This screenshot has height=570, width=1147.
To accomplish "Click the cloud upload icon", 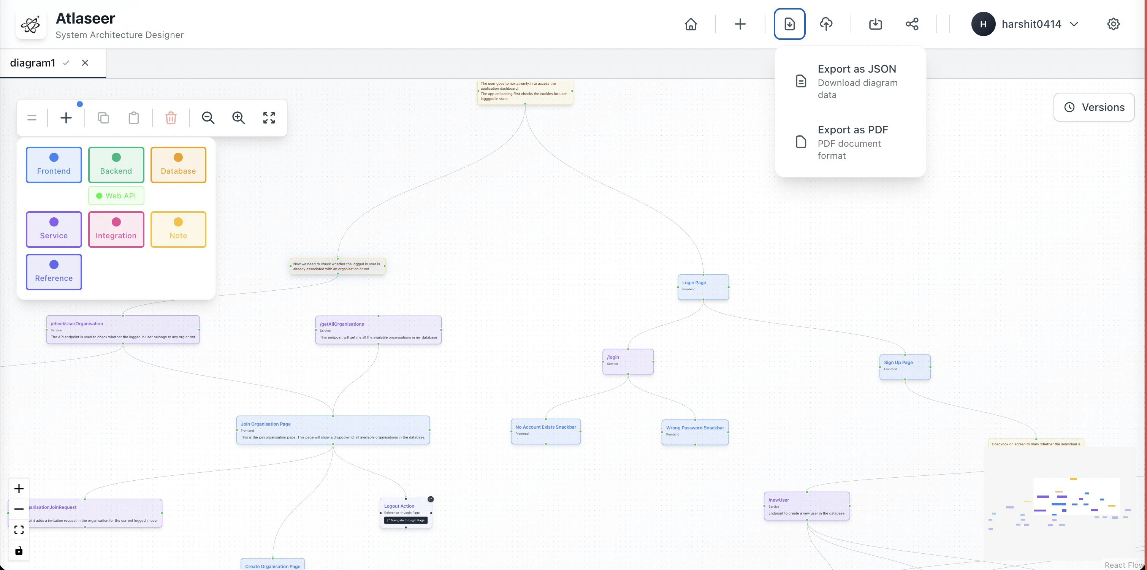I will click(x=826, y=24).
